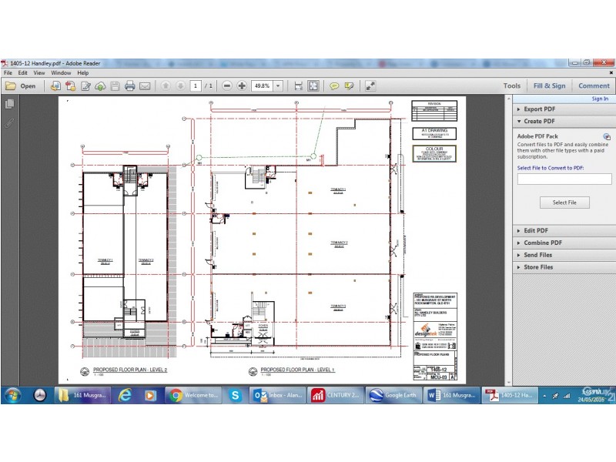
Task: Add a sticky note comment
Action: [x=334, y=86]
